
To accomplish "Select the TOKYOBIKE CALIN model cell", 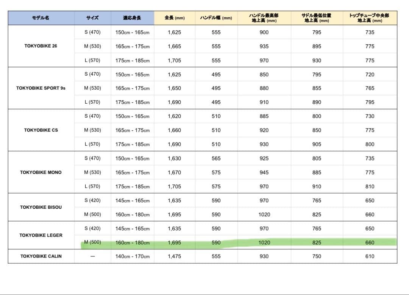I will (x=41, y=256).
